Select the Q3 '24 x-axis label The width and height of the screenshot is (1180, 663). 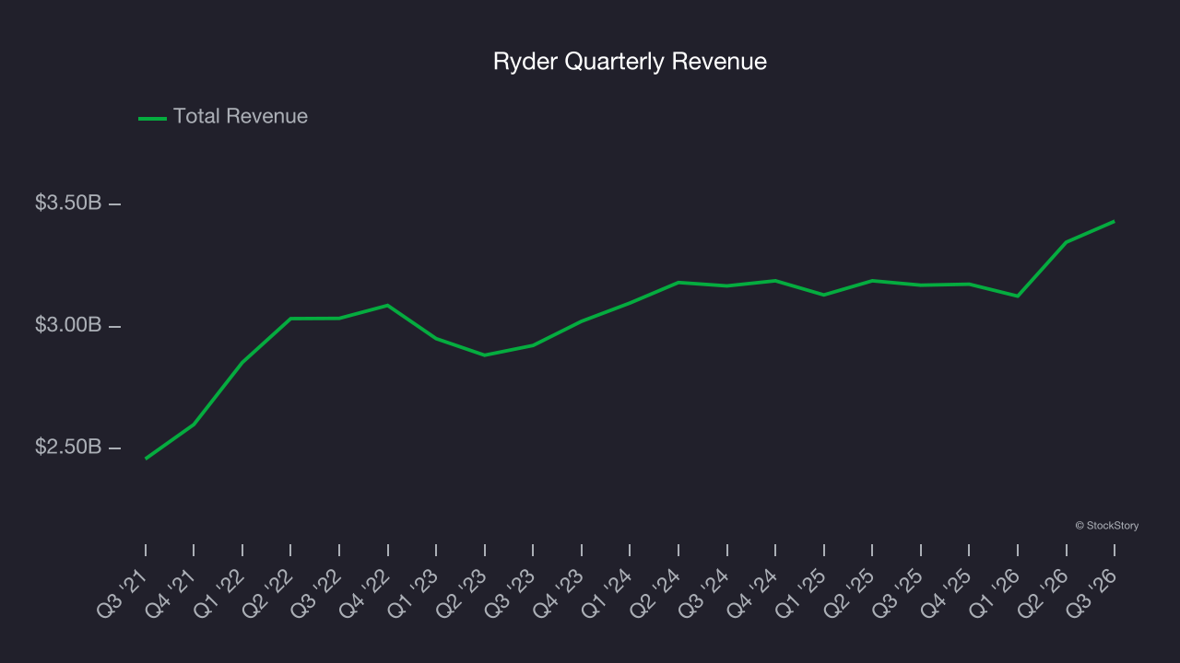(702, 593)
